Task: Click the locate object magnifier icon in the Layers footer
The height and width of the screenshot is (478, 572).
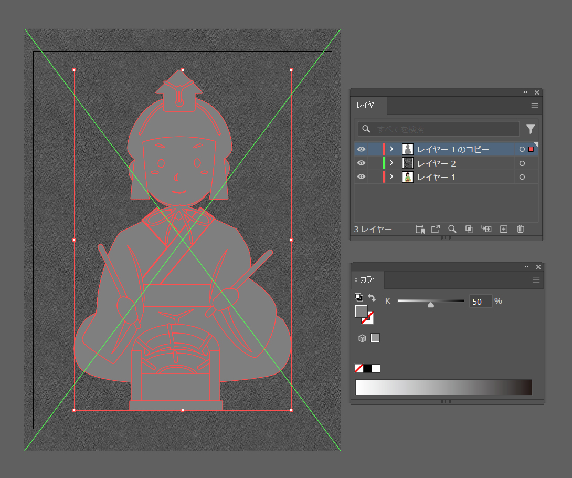Action: (x=452, y=229)
